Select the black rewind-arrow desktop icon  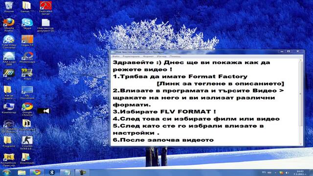[x=44, y=111]
